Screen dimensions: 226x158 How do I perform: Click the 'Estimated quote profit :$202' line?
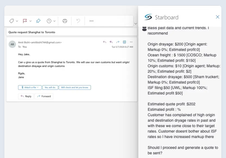pos(171,104)
